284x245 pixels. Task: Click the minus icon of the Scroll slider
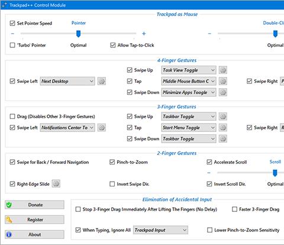209,173
